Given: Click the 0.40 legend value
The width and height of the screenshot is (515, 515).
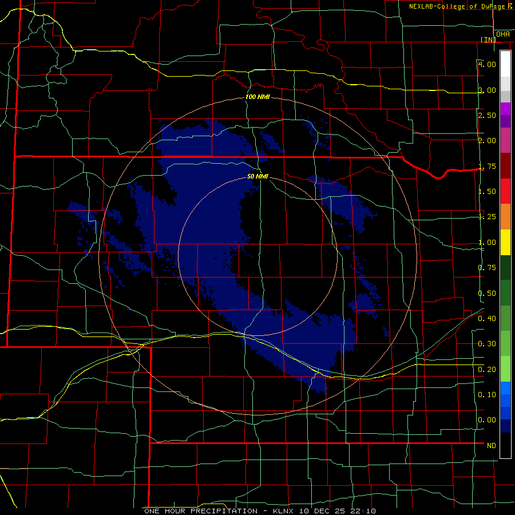Looking at the screenshot, I should (x=487, y=319).
